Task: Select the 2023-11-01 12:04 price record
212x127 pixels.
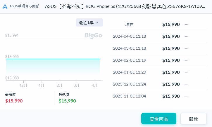Action: click(x=158, y=96)
